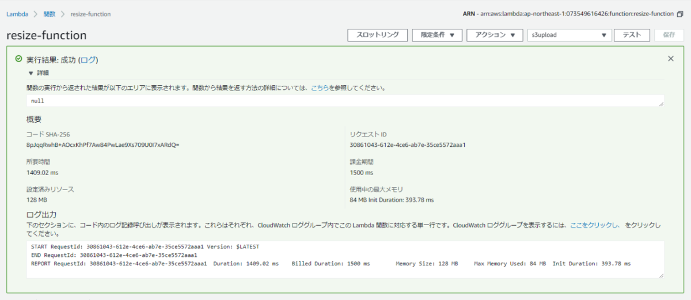Click the 1500 ms billed duration value under 課金期間
Screen dimensions: 691x300
(362, 172)
